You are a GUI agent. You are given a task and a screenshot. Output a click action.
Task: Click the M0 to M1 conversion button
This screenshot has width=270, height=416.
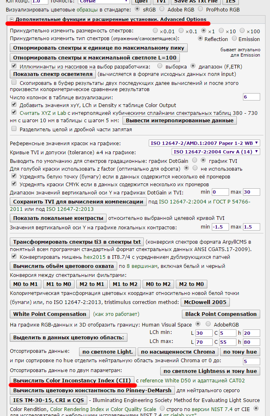(x=25, y=284)
